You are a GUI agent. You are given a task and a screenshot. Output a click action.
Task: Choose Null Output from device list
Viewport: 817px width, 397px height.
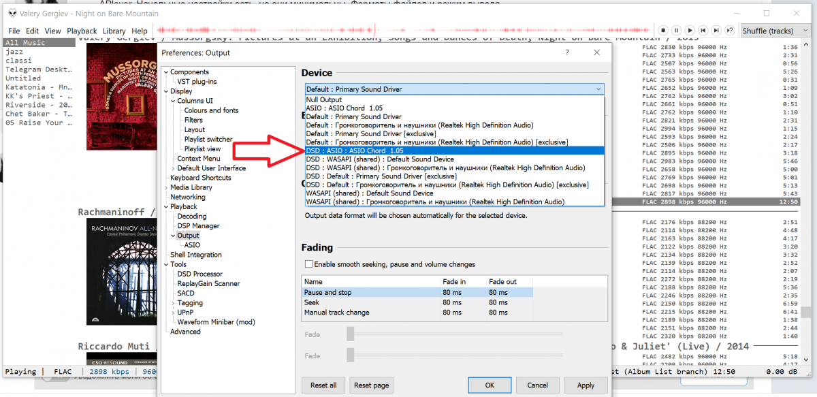[454, 99]
